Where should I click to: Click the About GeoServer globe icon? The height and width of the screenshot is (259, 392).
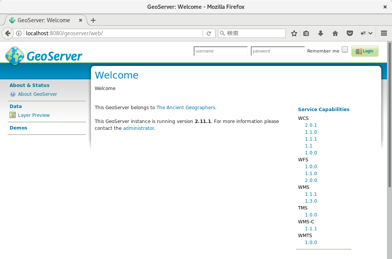click(x=13, y=94)
